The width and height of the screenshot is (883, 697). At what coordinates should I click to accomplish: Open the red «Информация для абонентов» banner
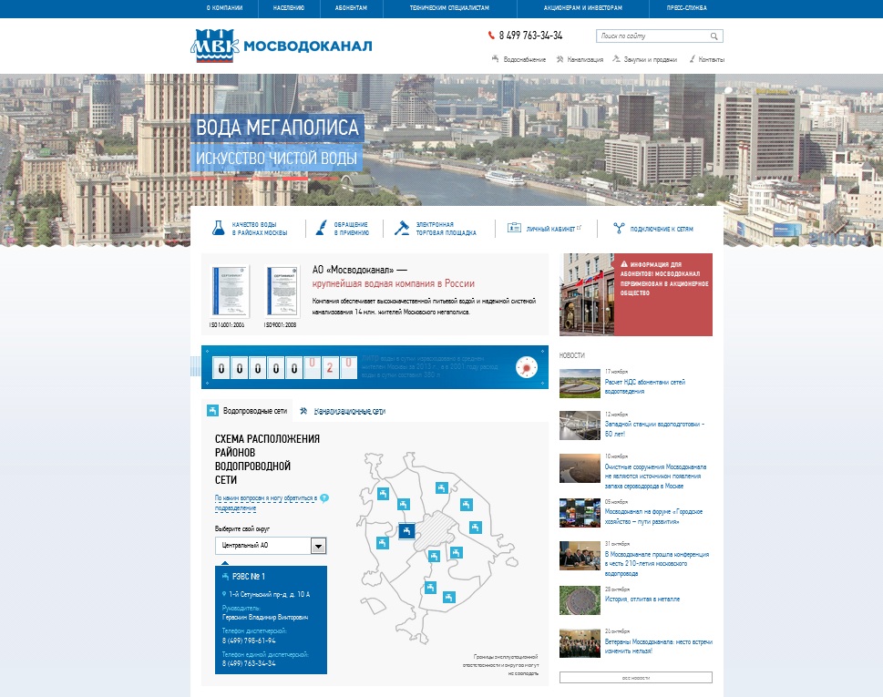pyautogui.click(x=636, y=294)
